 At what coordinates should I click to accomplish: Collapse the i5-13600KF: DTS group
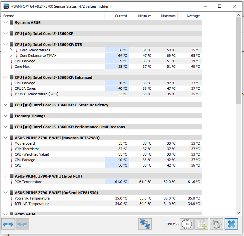point(6,45)
